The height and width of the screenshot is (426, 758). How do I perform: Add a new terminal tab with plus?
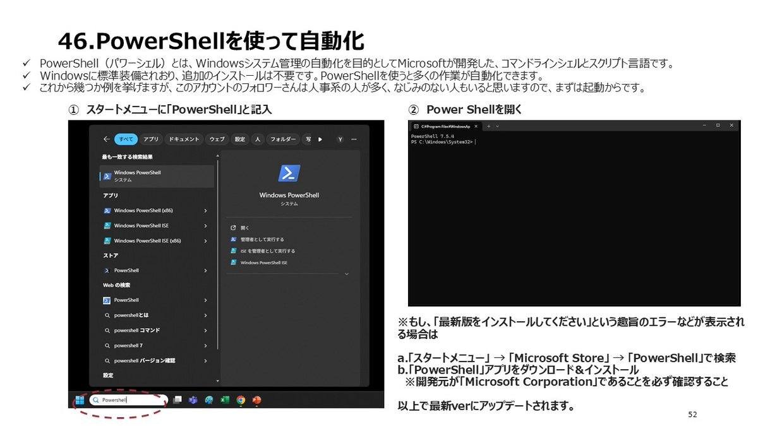pos(488,126)
